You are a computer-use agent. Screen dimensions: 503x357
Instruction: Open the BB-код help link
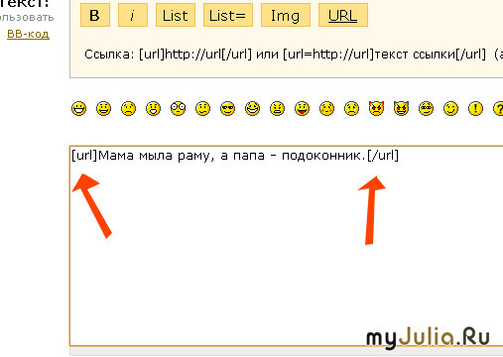coord(28,34)
